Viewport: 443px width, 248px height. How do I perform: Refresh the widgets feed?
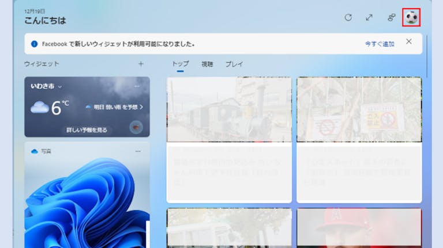point(348,17)
